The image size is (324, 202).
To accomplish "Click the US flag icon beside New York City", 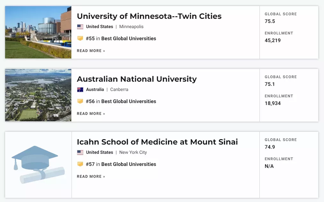I will pos(80,153).
